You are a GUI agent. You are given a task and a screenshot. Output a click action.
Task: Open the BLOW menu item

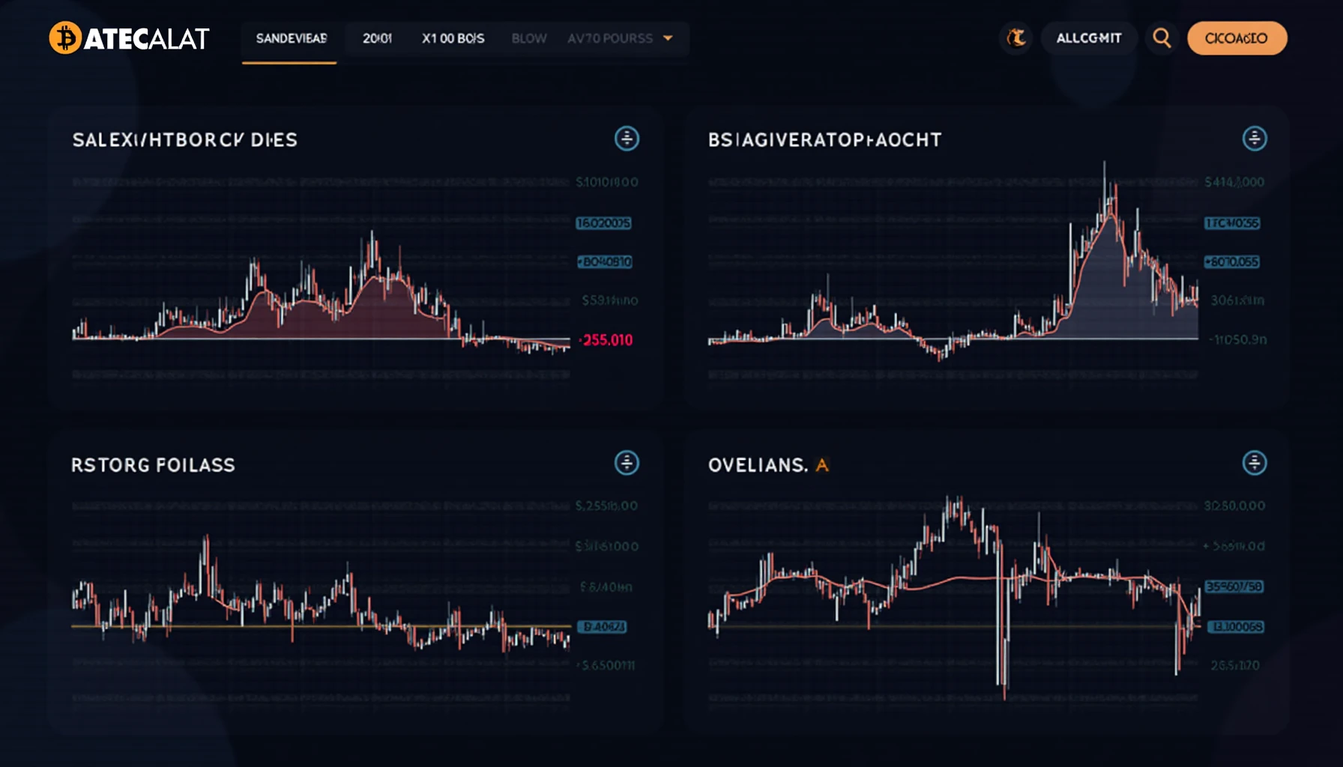click(529, 38)
